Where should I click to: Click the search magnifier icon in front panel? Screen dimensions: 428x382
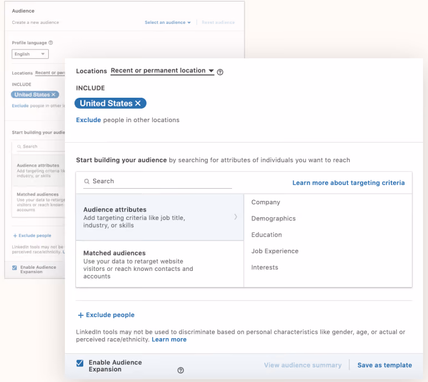(87, 182)
